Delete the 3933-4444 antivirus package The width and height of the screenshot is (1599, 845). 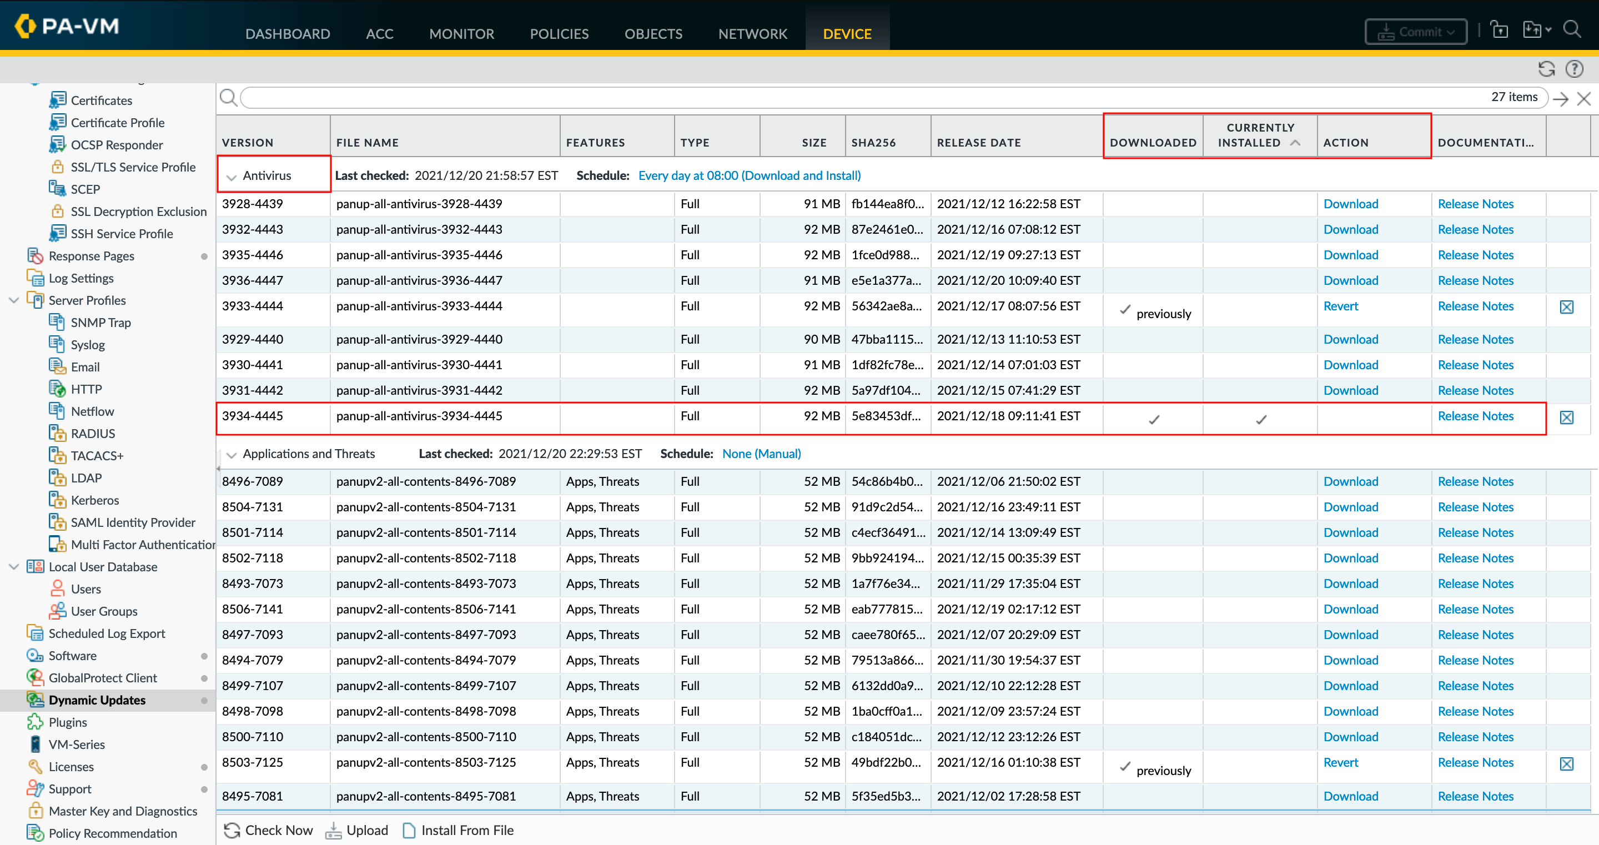1566,306
